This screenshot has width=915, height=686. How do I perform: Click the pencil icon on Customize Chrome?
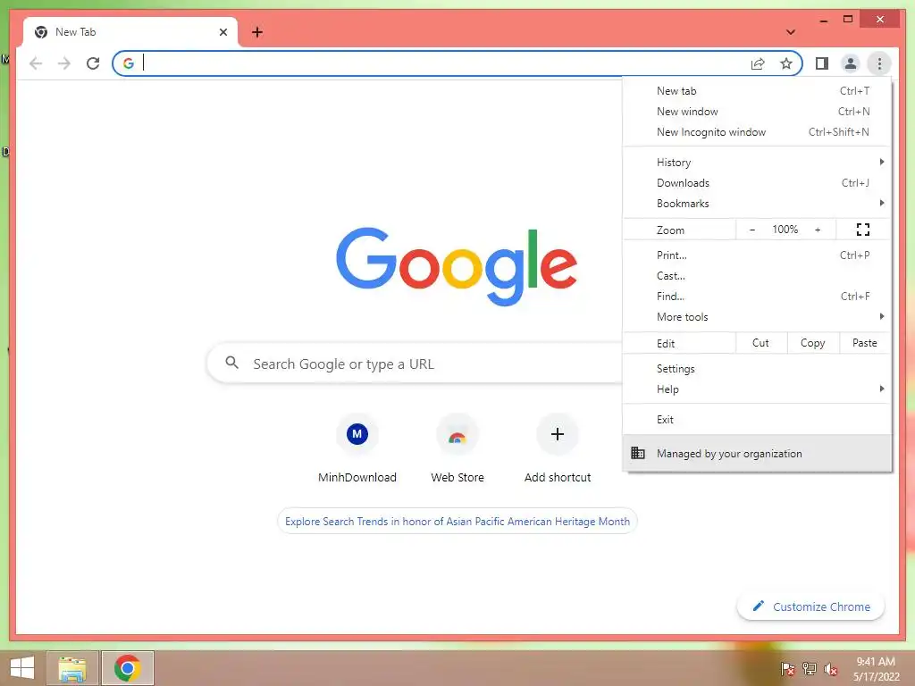point(758,607)
